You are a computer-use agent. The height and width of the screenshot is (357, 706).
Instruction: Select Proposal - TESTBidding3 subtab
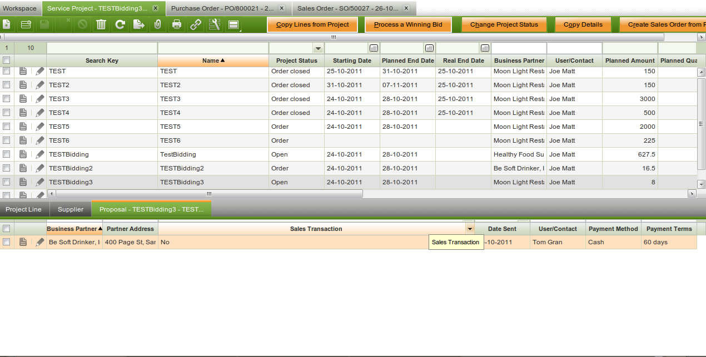151,209
